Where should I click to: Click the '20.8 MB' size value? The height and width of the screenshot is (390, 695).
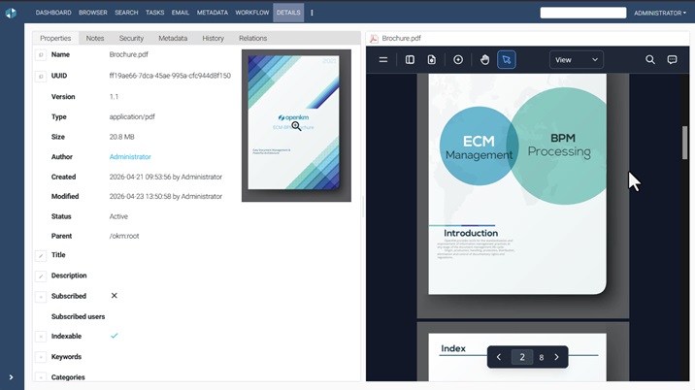(122, 137)
